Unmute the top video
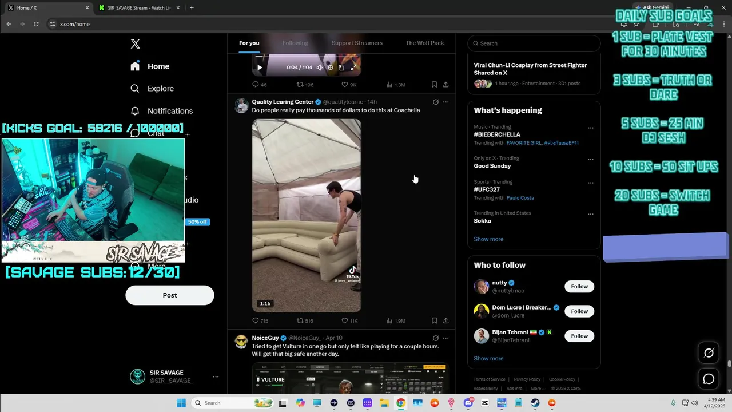 pyautogui.click(x=320, y=68)
